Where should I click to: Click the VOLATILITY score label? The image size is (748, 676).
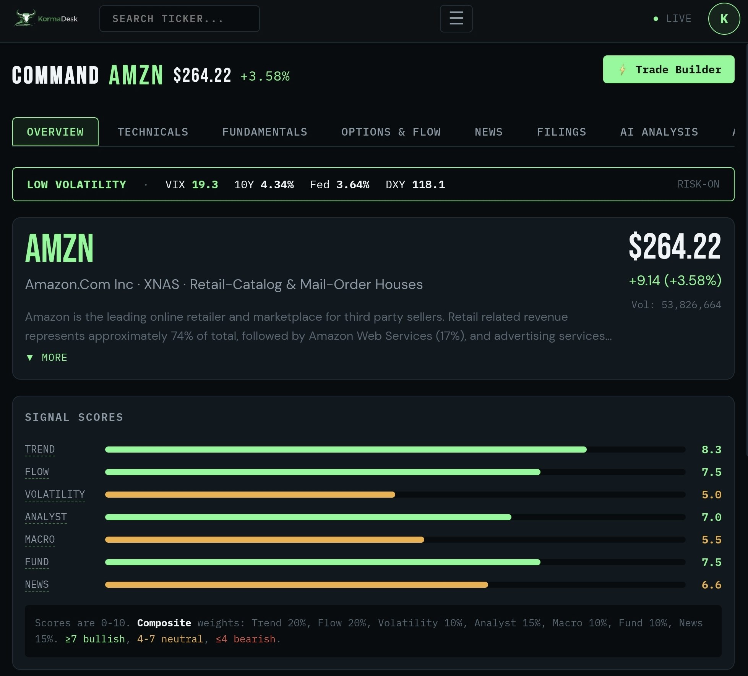55,495
